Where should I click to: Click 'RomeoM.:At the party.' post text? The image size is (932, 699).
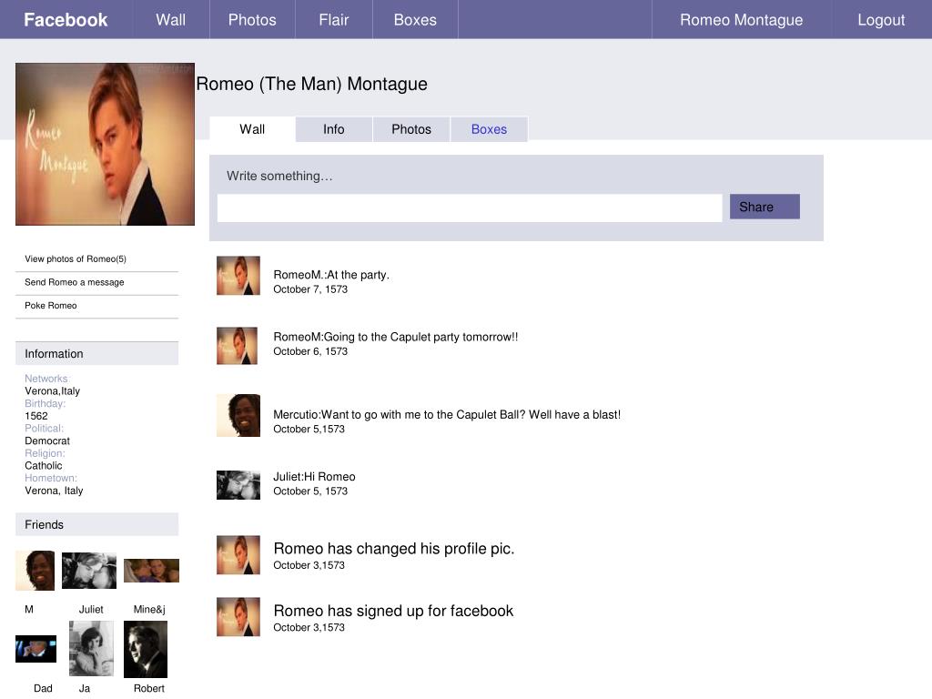coord(331,275)
